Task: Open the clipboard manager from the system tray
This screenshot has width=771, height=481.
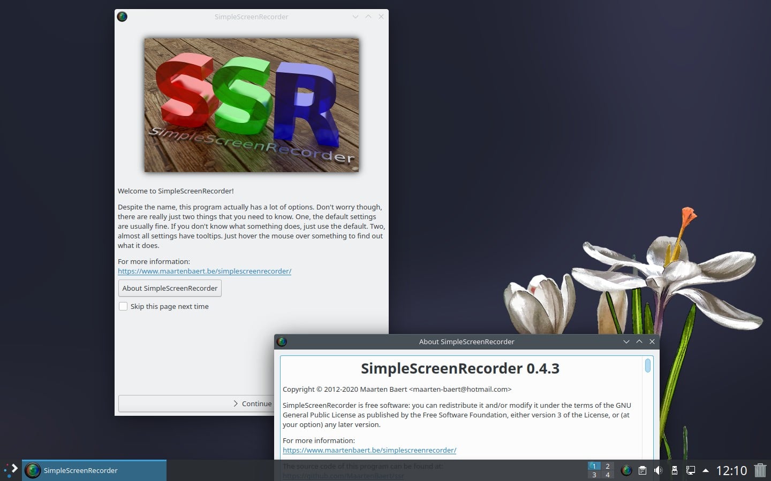Action: pos(642,470)
